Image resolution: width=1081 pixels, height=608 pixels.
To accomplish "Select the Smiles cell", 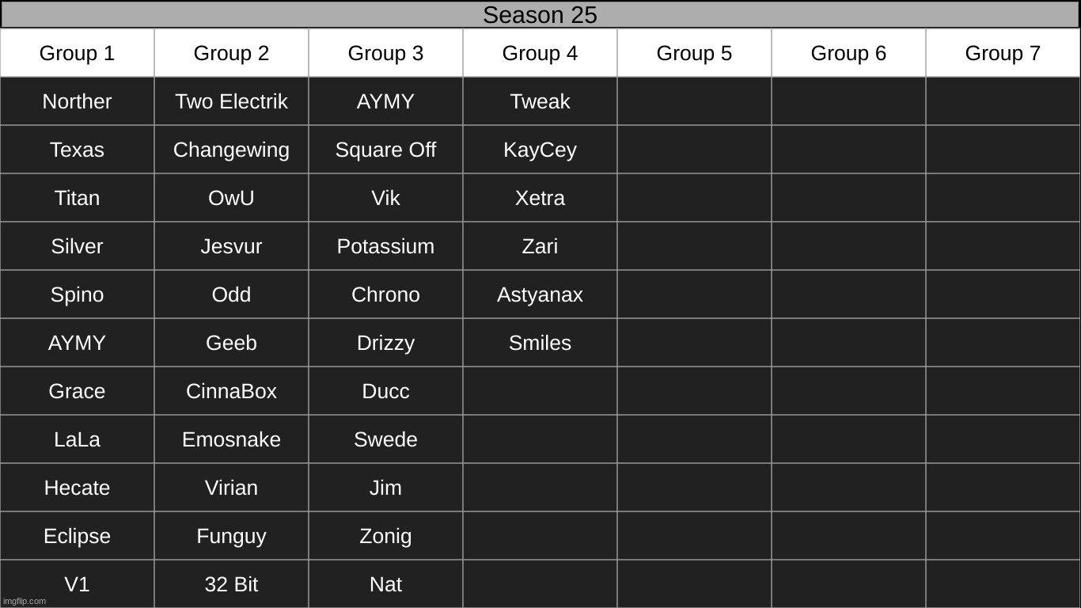I will [x=540, y=343].
